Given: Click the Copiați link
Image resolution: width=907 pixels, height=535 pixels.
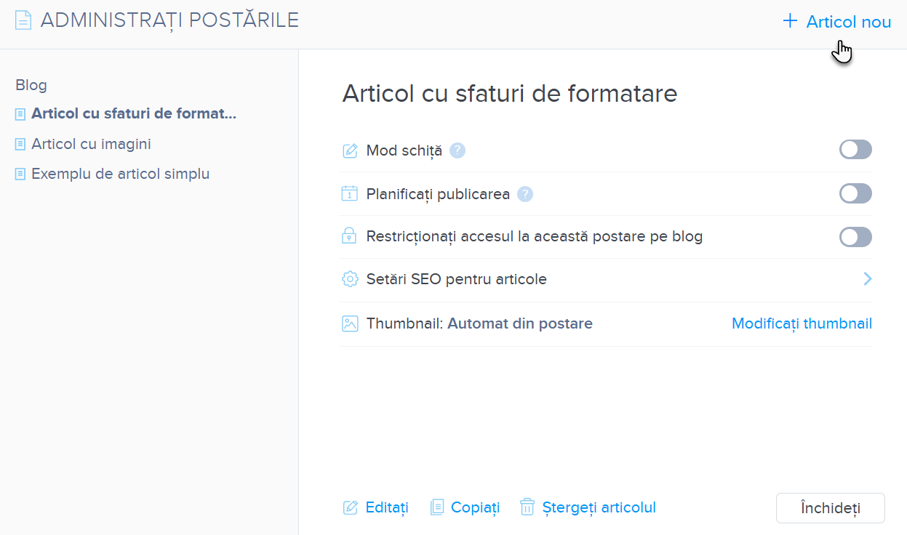Looking at the screenshot, I should point(475,507).
